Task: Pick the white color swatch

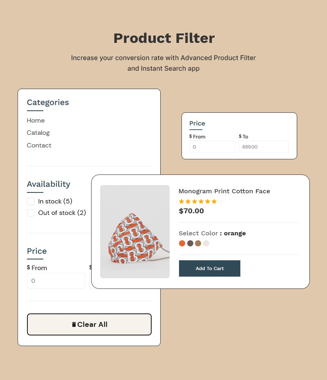Action: (206, 243)
